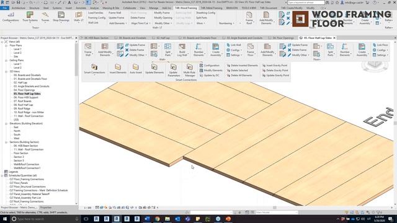Click Delete Gravity Point
Screen dimensions: 397x223
pos(275,71)
